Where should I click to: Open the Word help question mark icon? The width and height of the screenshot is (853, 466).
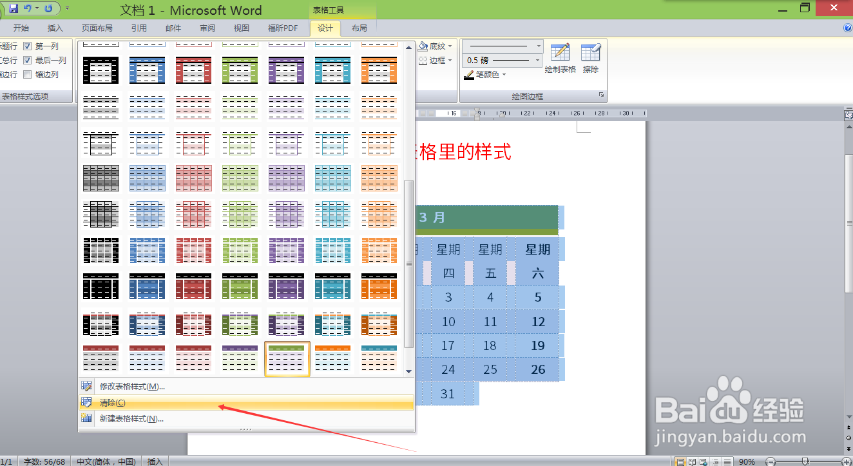[848, 28]
